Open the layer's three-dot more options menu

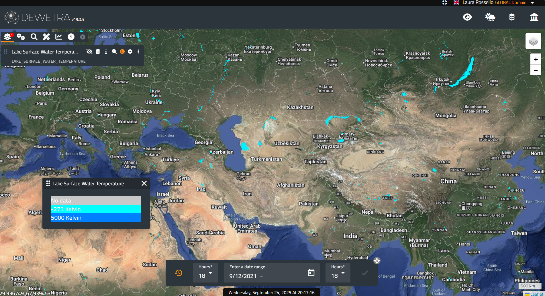[138, 51]
